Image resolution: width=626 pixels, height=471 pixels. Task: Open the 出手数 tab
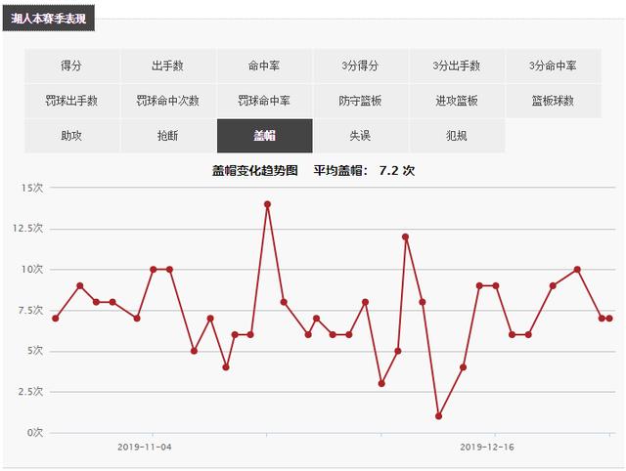pos(168,65)
